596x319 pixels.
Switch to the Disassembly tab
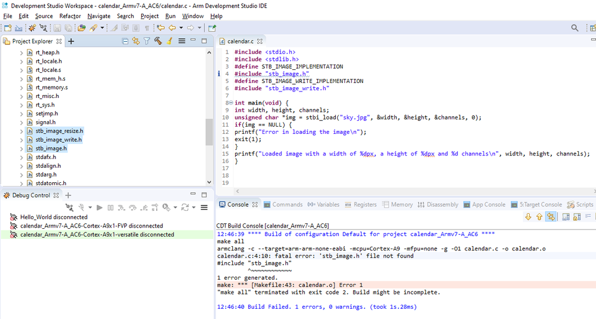(442, 204)
